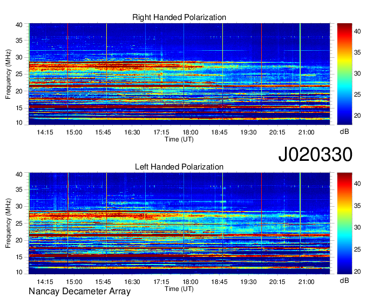Click the "Nancay Decameter Array" caption

tap(79, 291)
